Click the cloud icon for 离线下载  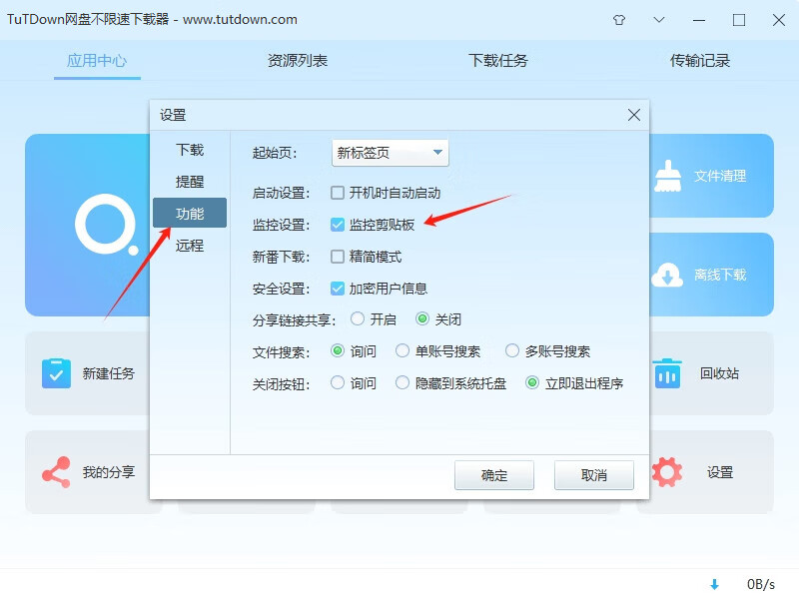click(667, 276)
